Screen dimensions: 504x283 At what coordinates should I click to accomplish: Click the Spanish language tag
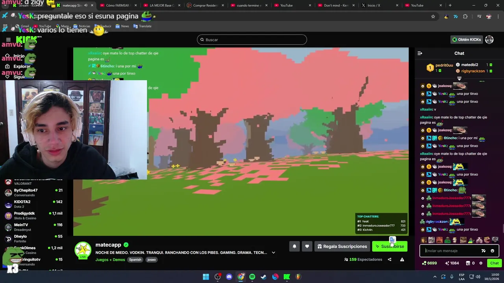tap(135, 259)
